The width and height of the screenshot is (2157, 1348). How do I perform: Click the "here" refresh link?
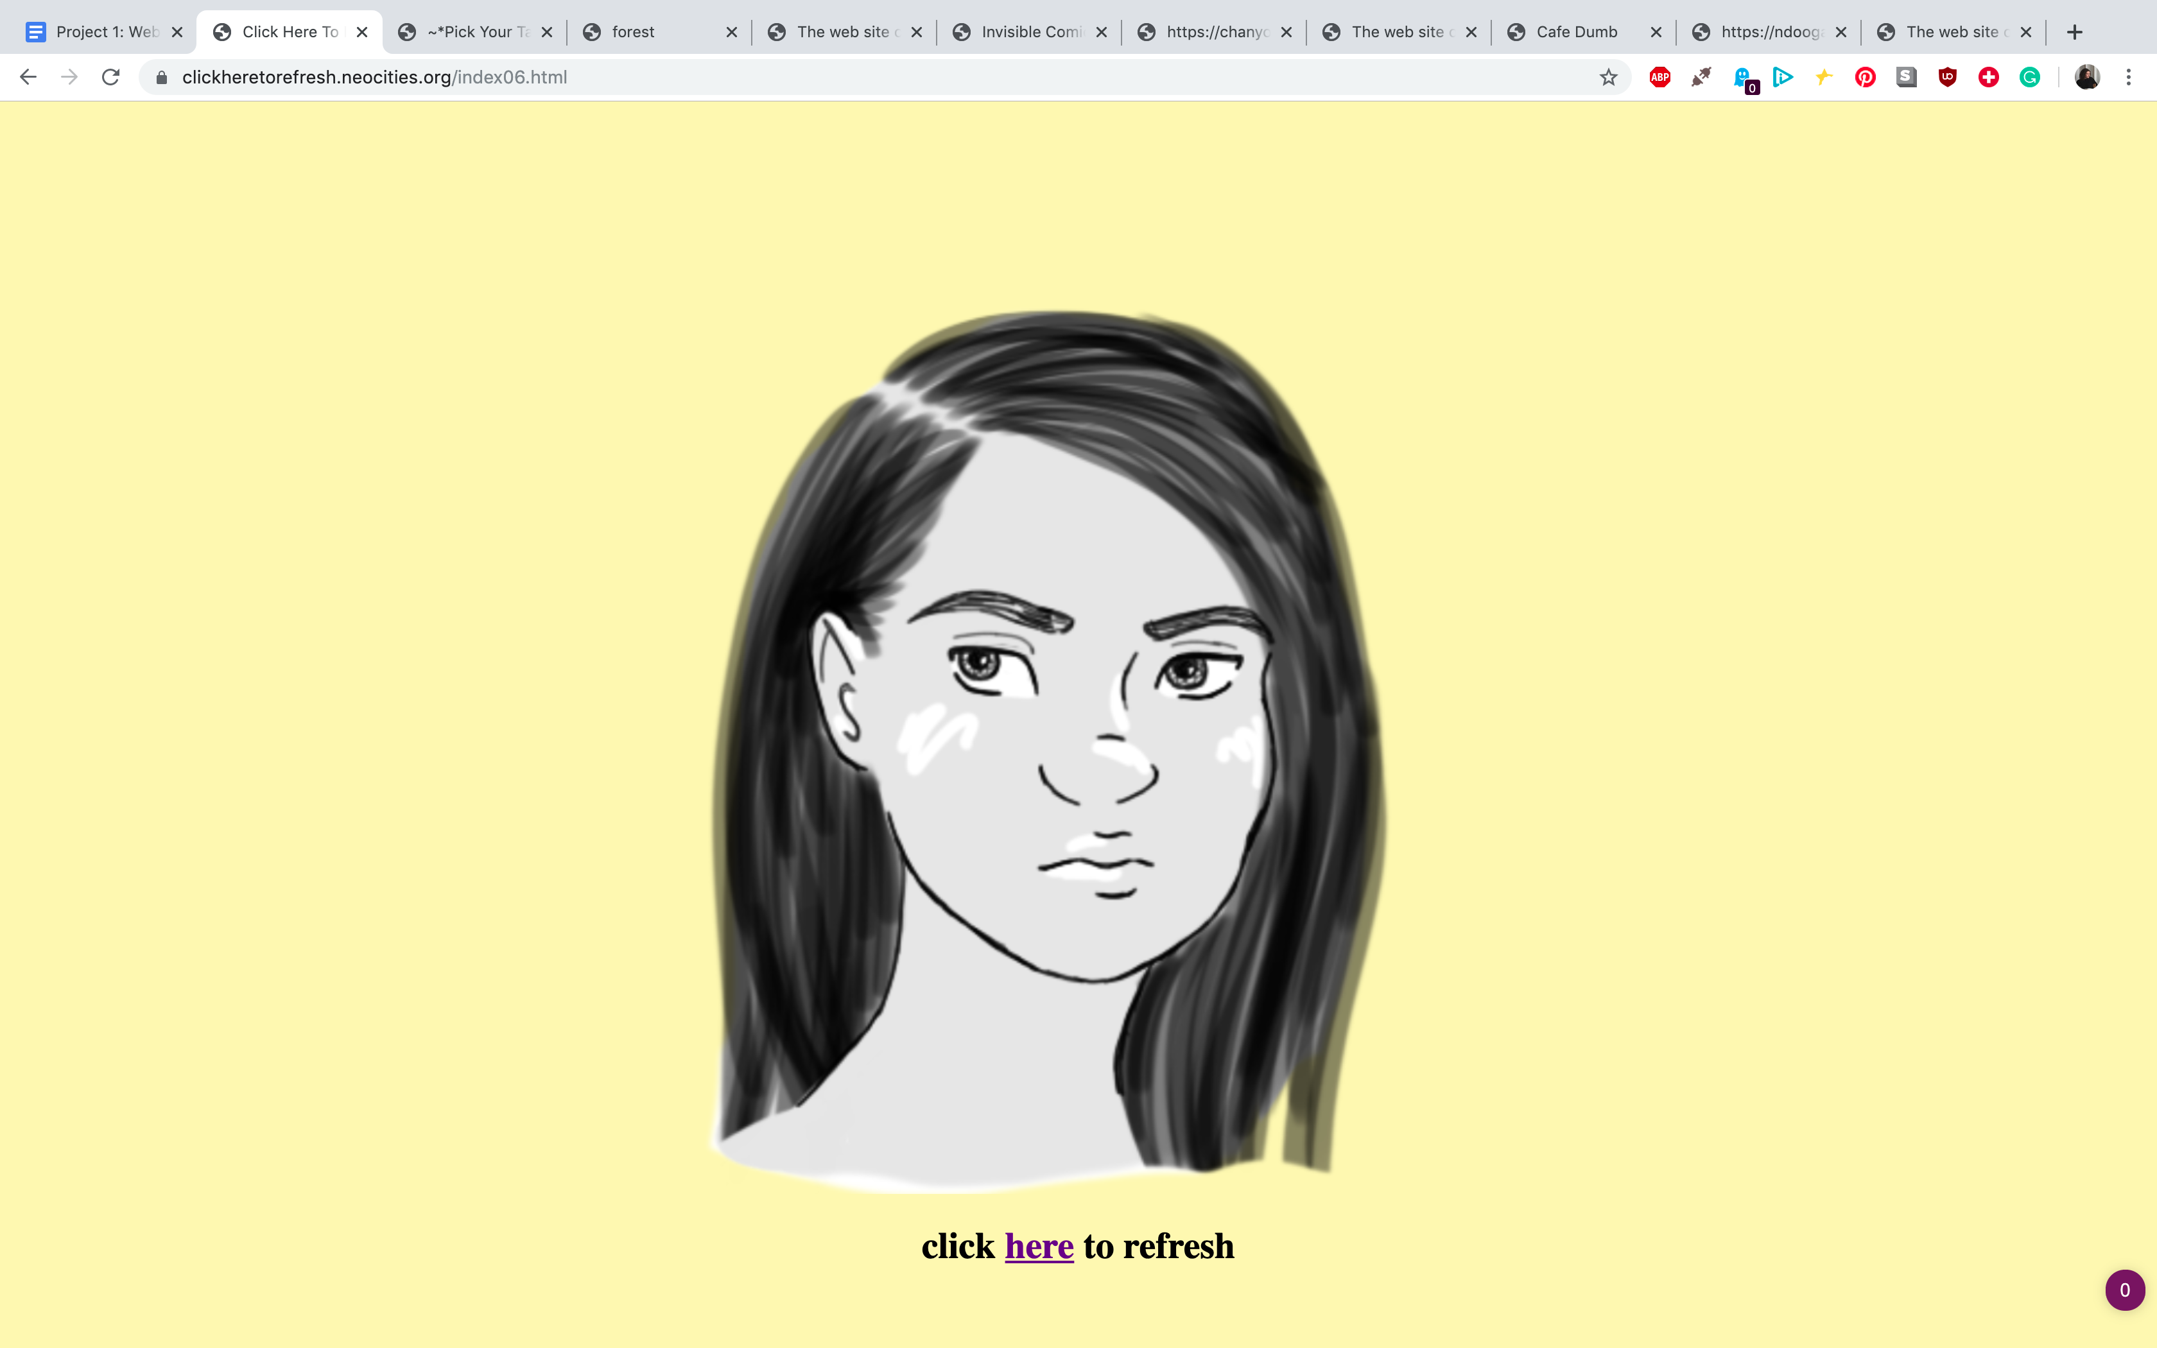point(1039,1247)
